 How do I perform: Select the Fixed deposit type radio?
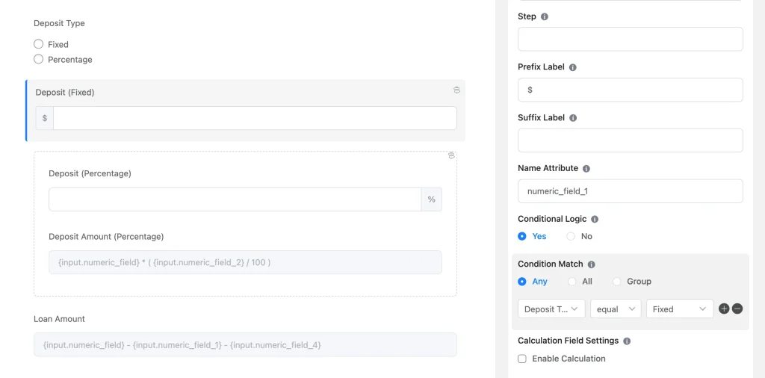point(39,44)
